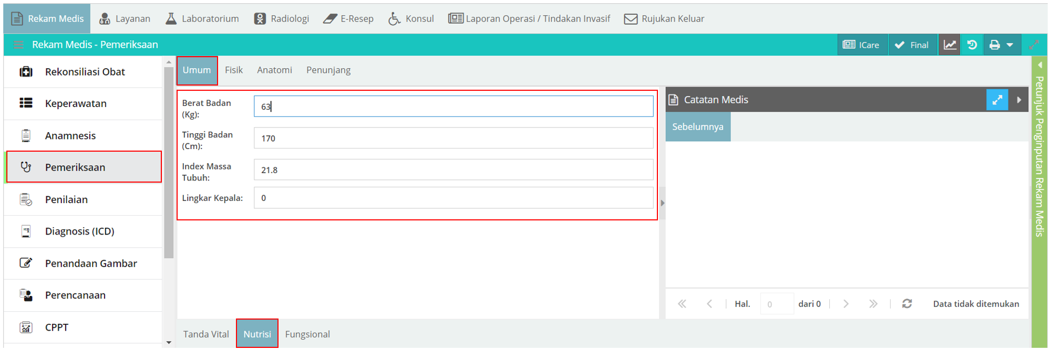Viewport: 1051px width, 350px height.
Task: Go to previous page of records
Action: 709,304
